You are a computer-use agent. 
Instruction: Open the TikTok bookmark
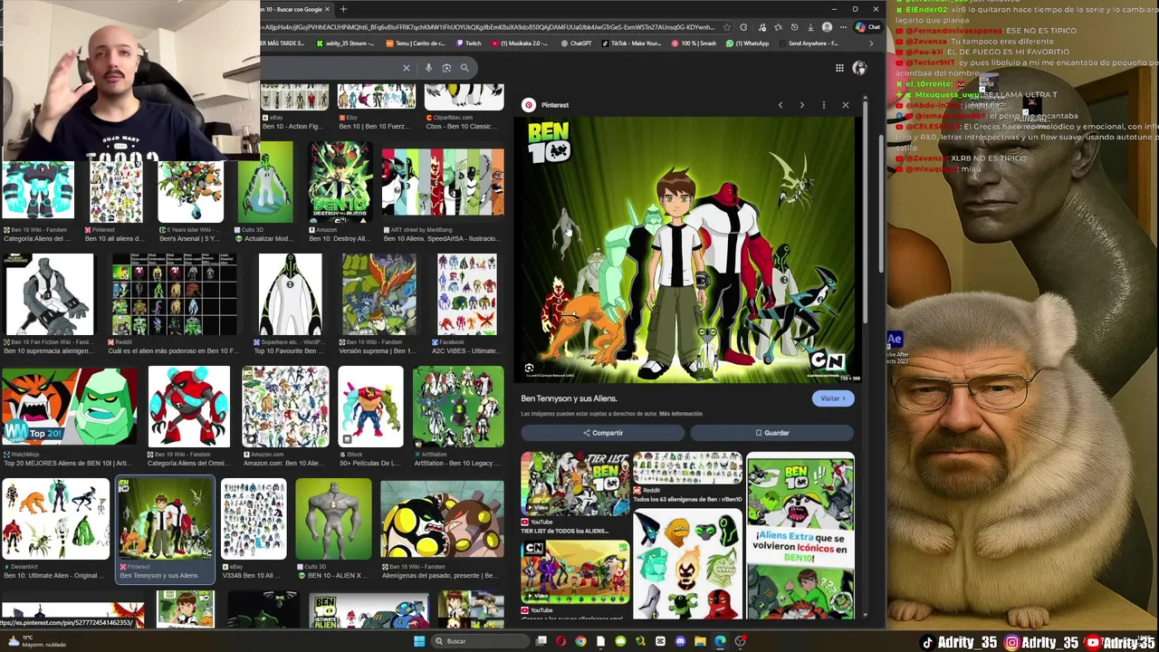click(630, 43)
